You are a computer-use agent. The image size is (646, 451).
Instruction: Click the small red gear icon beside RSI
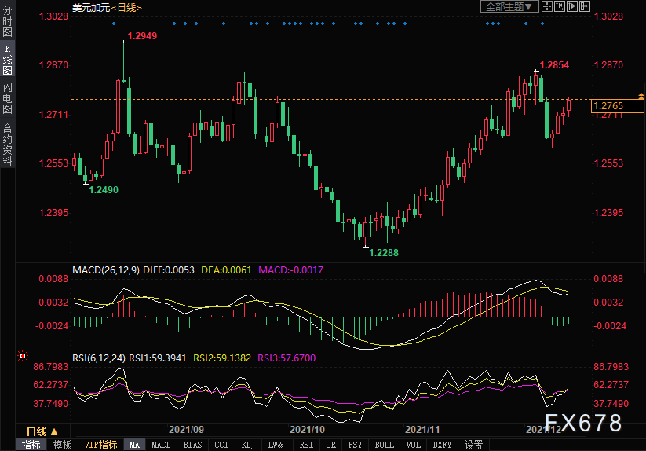(x=22, y=357)
